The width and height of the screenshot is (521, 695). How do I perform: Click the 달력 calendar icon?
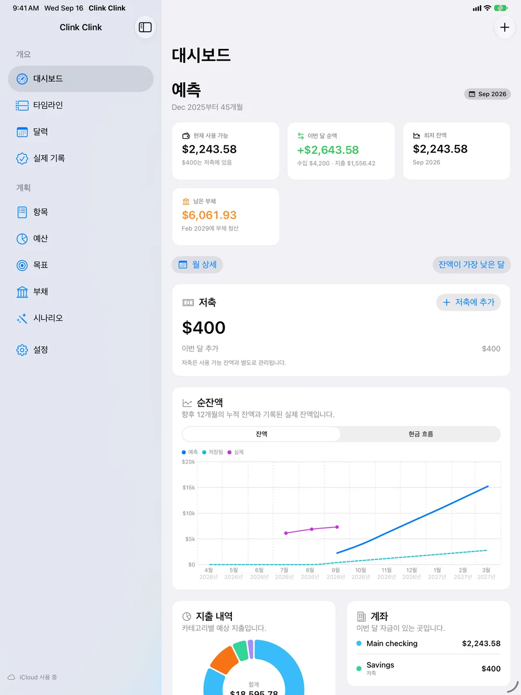[x=22, y=132]
